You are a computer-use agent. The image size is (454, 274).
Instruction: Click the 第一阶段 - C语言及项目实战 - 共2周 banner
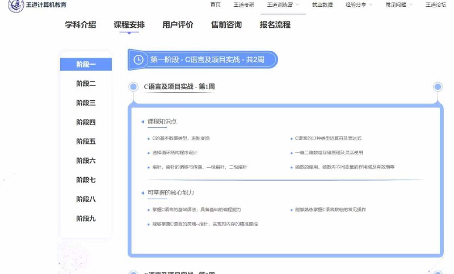coord(203,60)
